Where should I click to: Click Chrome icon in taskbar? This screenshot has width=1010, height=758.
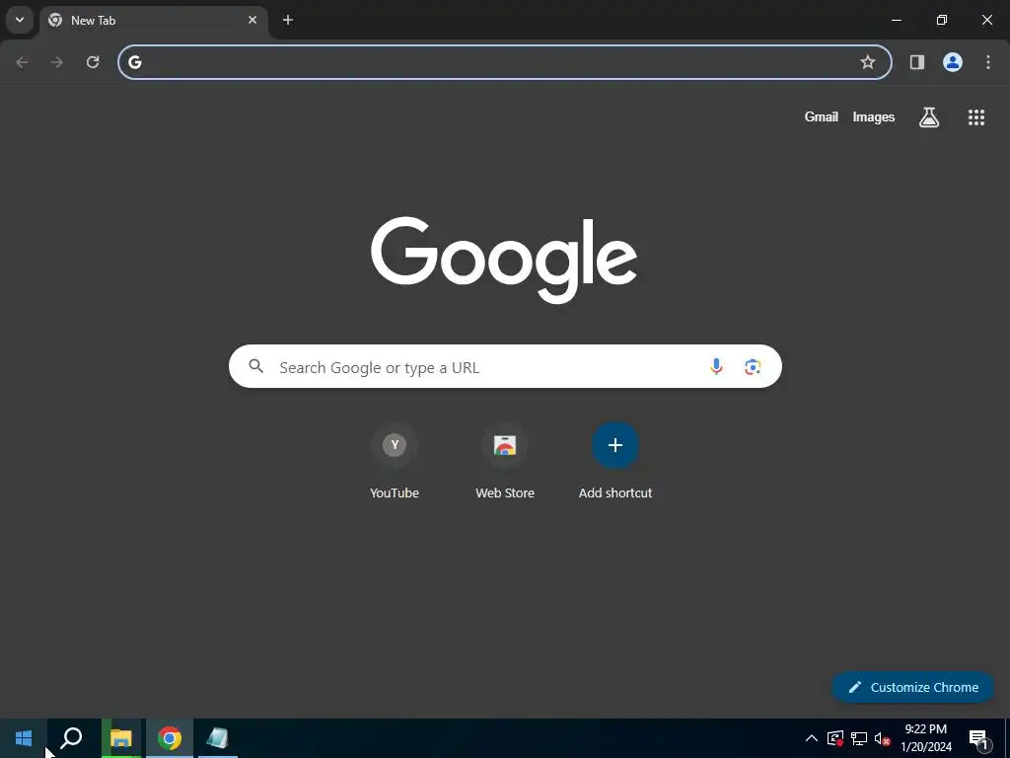coord(170,738)
